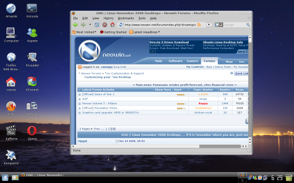This screenshot has height=183, width=294.
Task: Open the Gears of War 2 topic
Action: [98, 94]
